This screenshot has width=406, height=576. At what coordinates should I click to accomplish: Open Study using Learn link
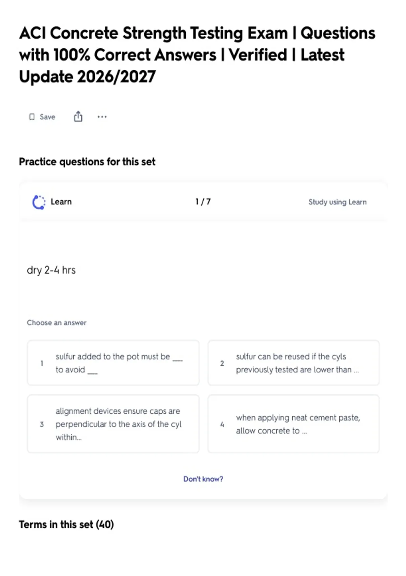(x=337, y=202)
